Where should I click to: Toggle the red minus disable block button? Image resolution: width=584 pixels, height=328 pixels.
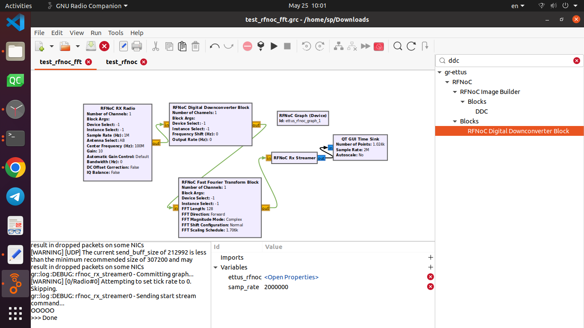tap(248, 46)
